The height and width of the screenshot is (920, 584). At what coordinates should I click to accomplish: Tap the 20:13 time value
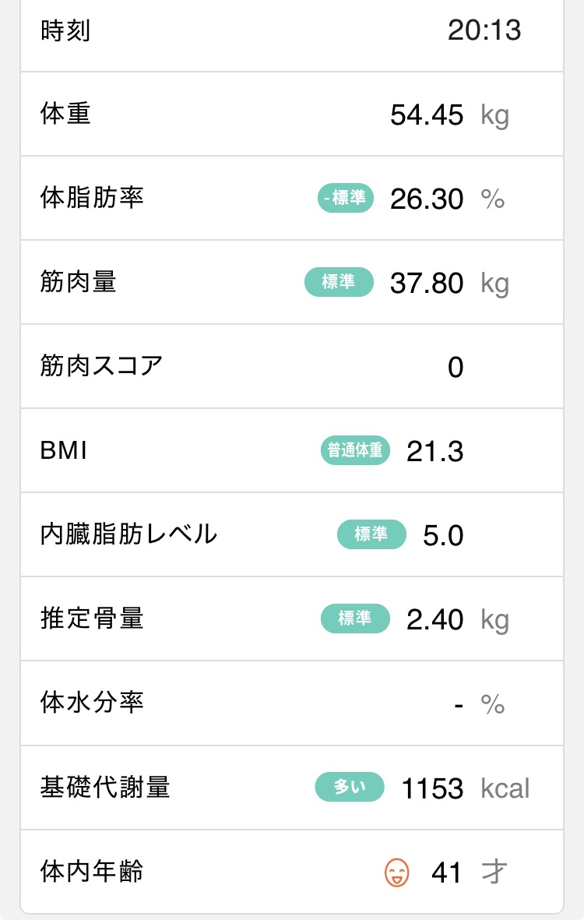[x=484, y=31]
